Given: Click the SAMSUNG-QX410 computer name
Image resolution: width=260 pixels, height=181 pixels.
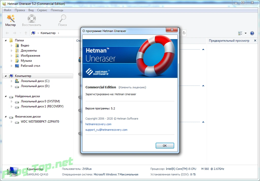Looking at the screenshot, I should (x=38, y=174).
